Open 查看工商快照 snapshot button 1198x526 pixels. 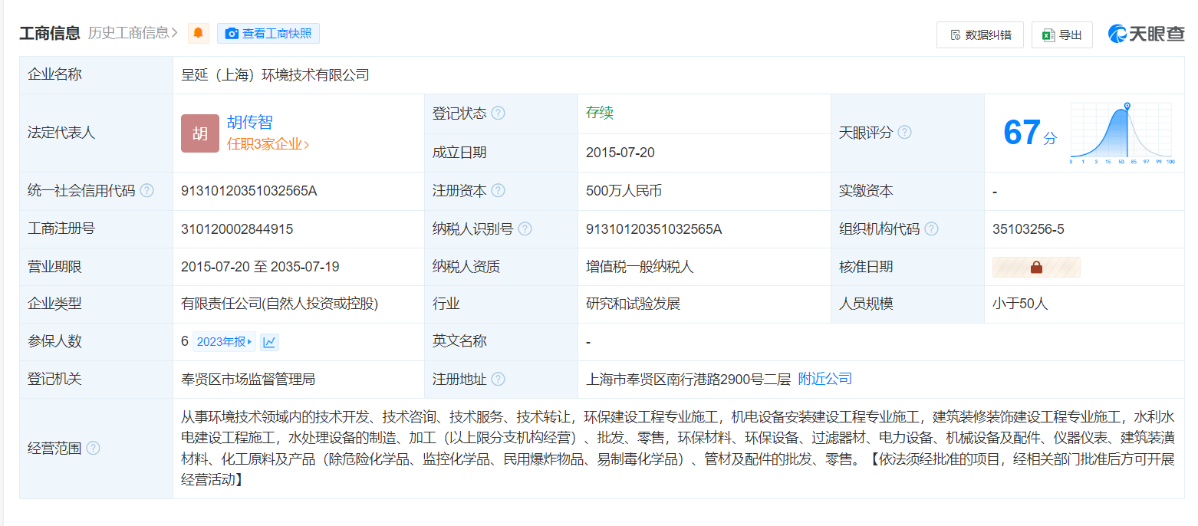(x=268, y=33)
